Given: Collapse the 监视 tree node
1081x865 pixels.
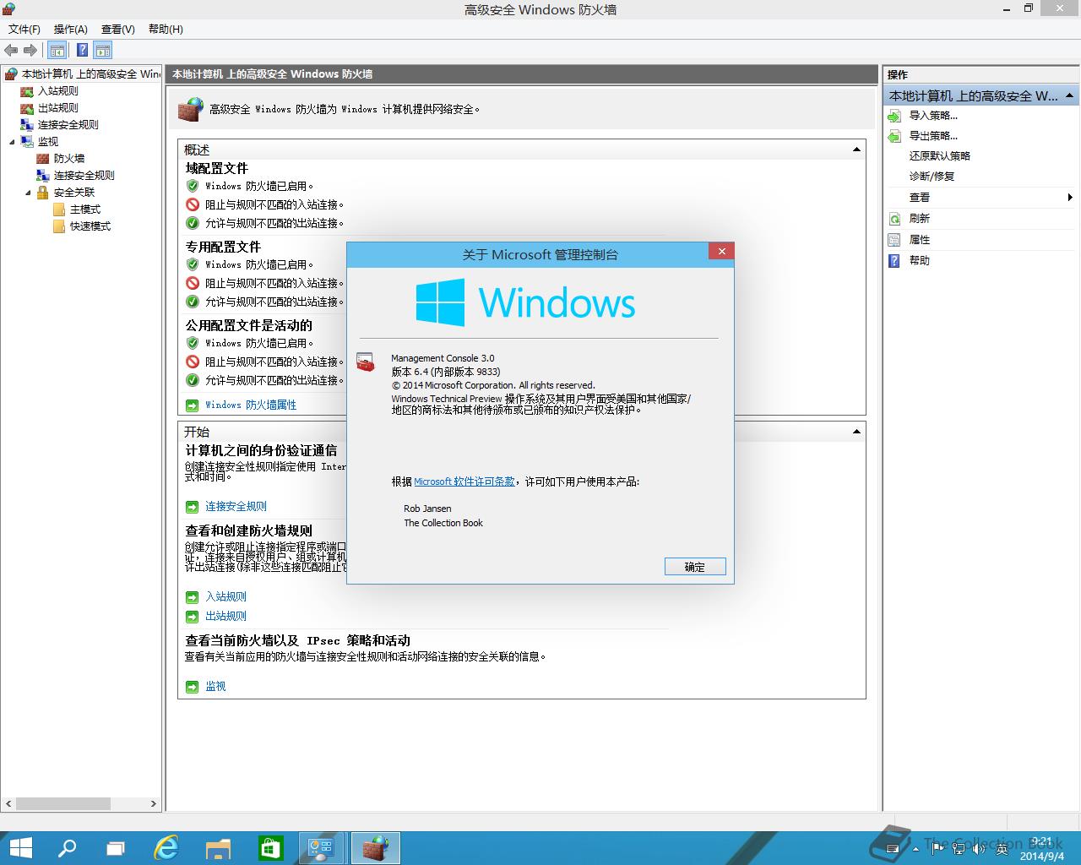Looking at the screenshot, I should pyautogui.click(x=12, y=142).
